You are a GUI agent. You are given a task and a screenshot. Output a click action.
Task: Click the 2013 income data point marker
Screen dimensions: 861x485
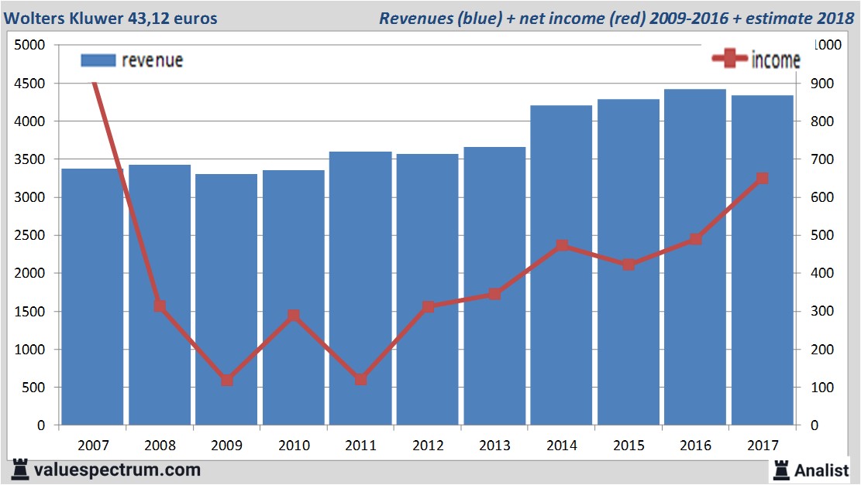pyautogui.click(x=494, y=294)
